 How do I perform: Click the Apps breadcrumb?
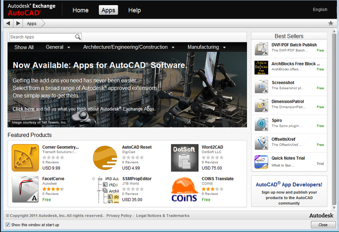coord(31,24)
